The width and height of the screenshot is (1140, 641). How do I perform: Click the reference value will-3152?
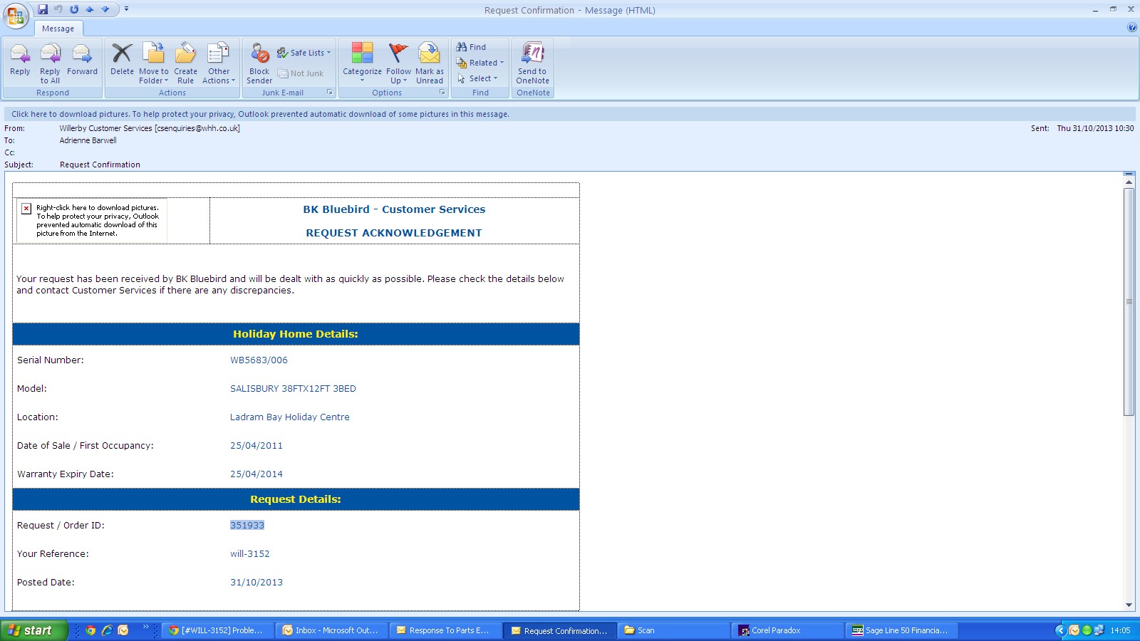point(250,553)
